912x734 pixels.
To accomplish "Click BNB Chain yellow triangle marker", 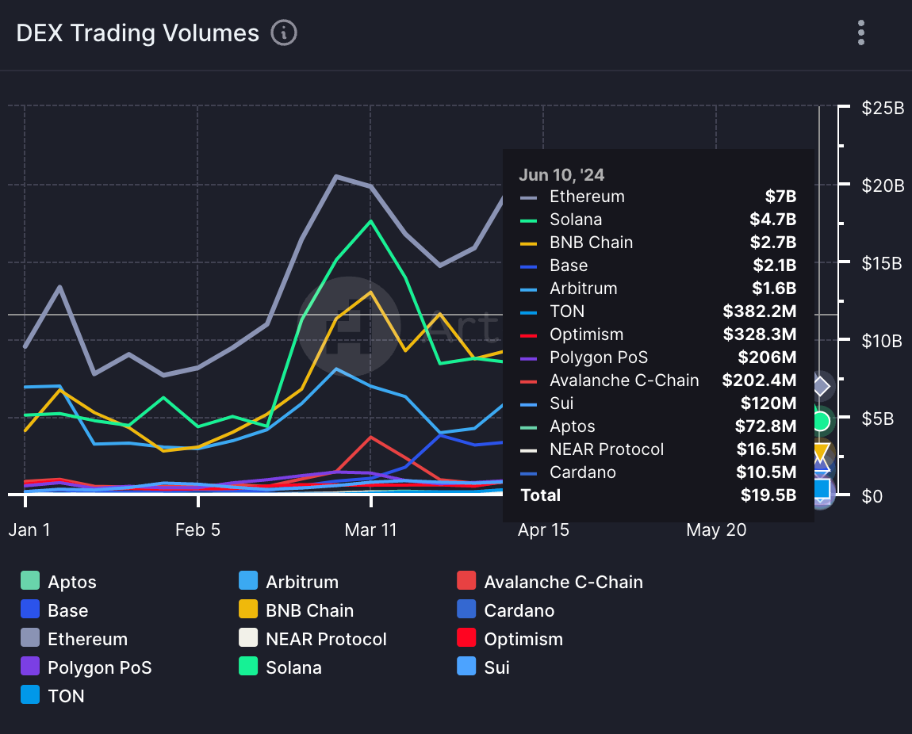I will point(821,452).
